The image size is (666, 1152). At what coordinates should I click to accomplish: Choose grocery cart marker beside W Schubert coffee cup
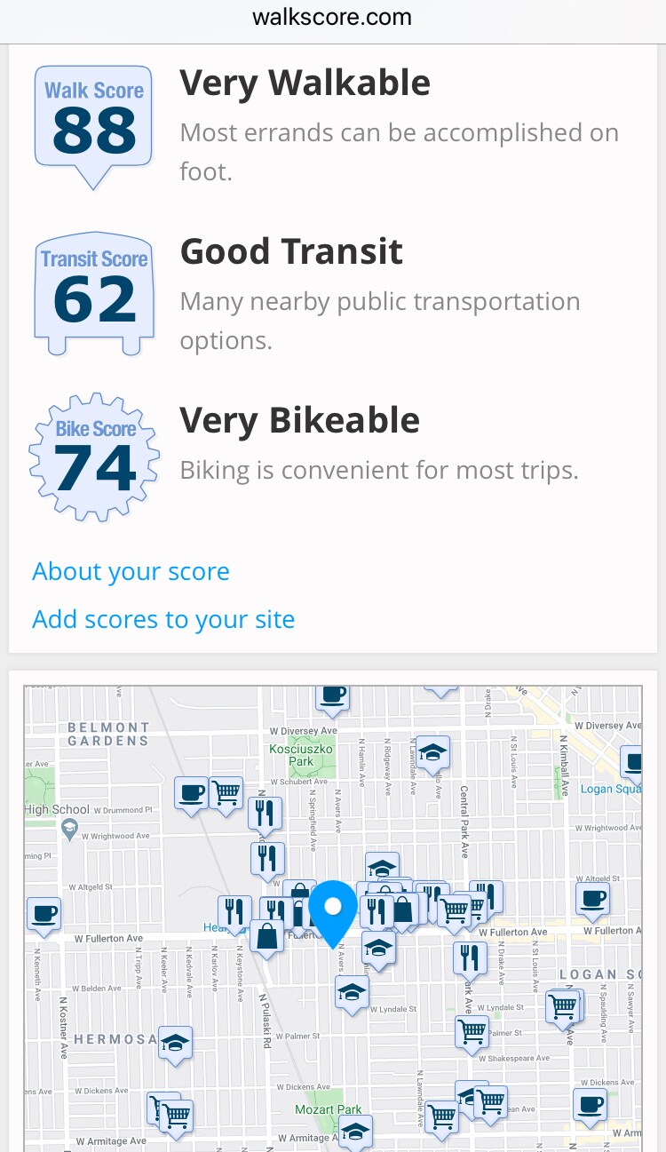point(226,791)
